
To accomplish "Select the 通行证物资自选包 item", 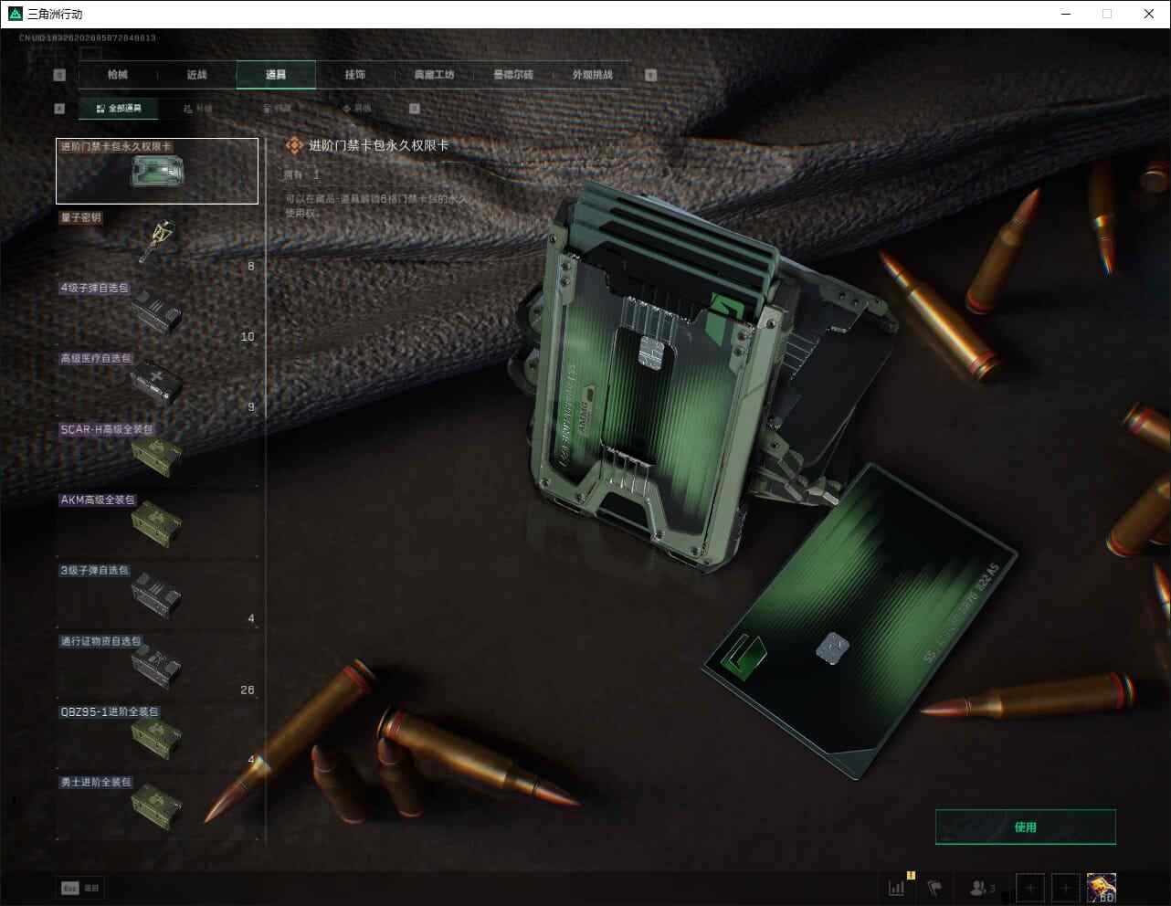I will (x=157, y=666).
